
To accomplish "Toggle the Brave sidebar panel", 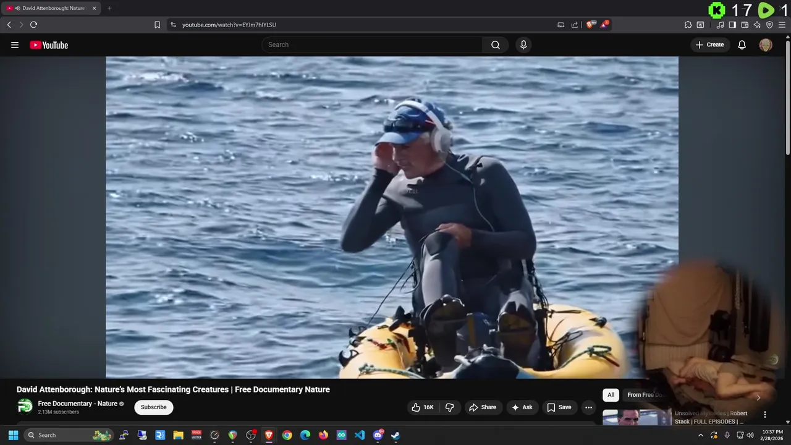I will (x=732, y=25).
